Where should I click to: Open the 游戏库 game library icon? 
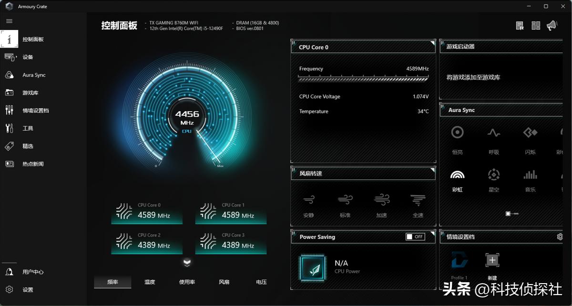pos(10,93)
